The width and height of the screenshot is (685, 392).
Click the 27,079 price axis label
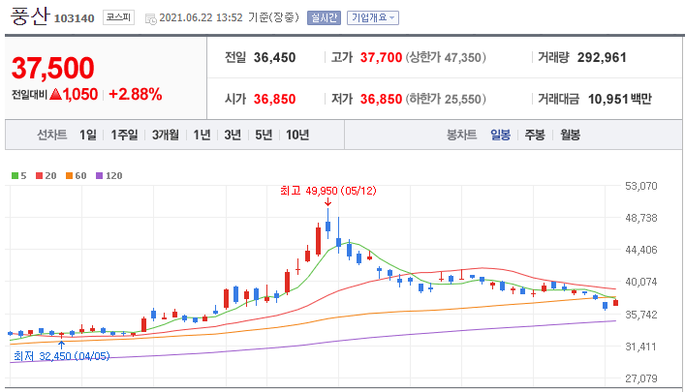tap(640, 378)
